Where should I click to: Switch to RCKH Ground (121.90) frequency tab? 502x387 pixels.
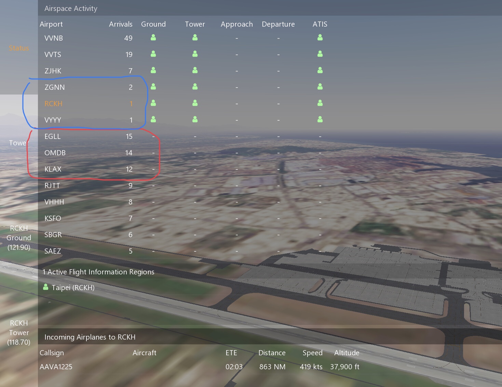19,238
